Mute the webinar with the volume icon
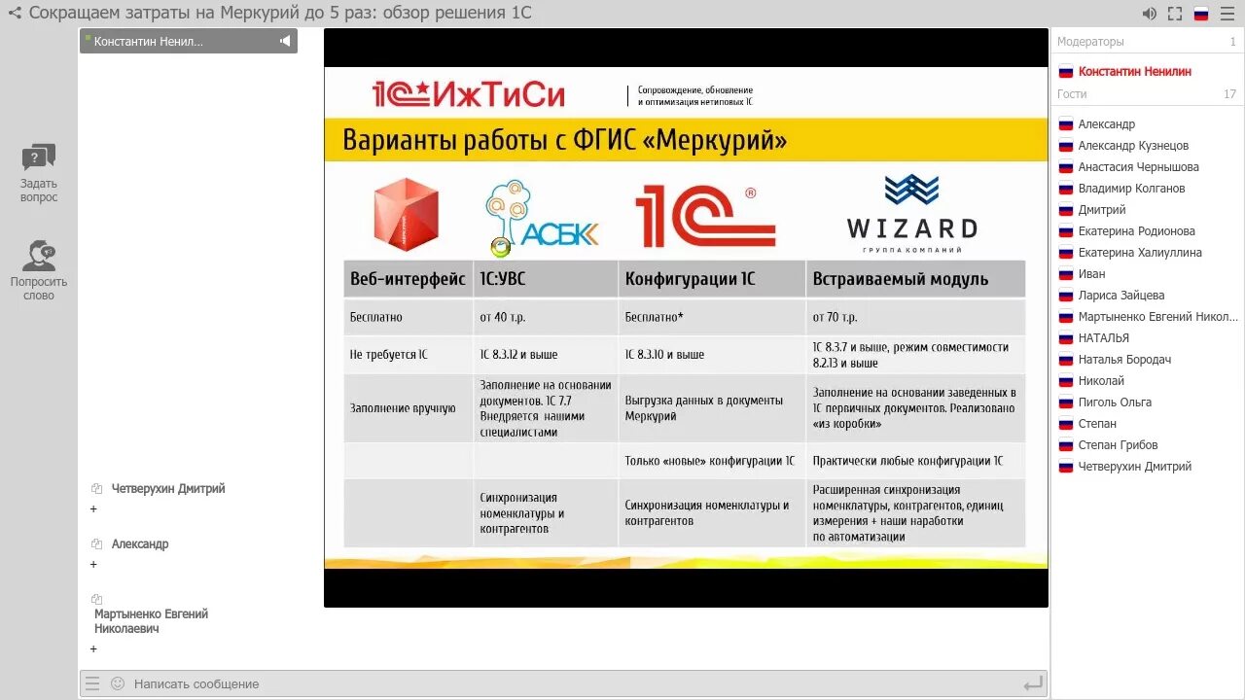 1149,14
